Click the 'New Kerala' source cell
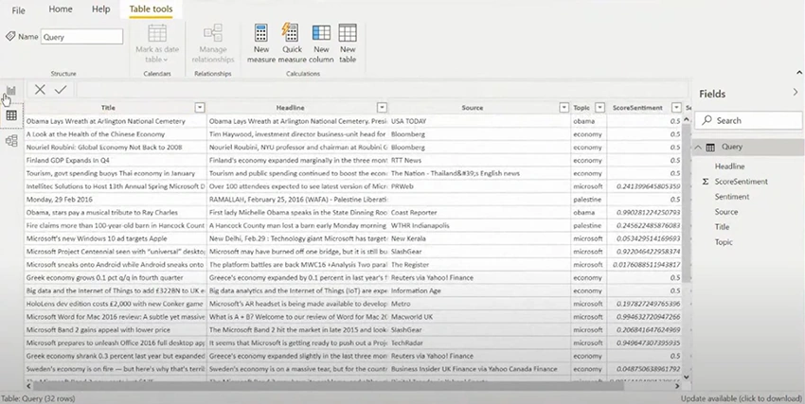Viewport: 805px width, 404px height. point(479,238)
